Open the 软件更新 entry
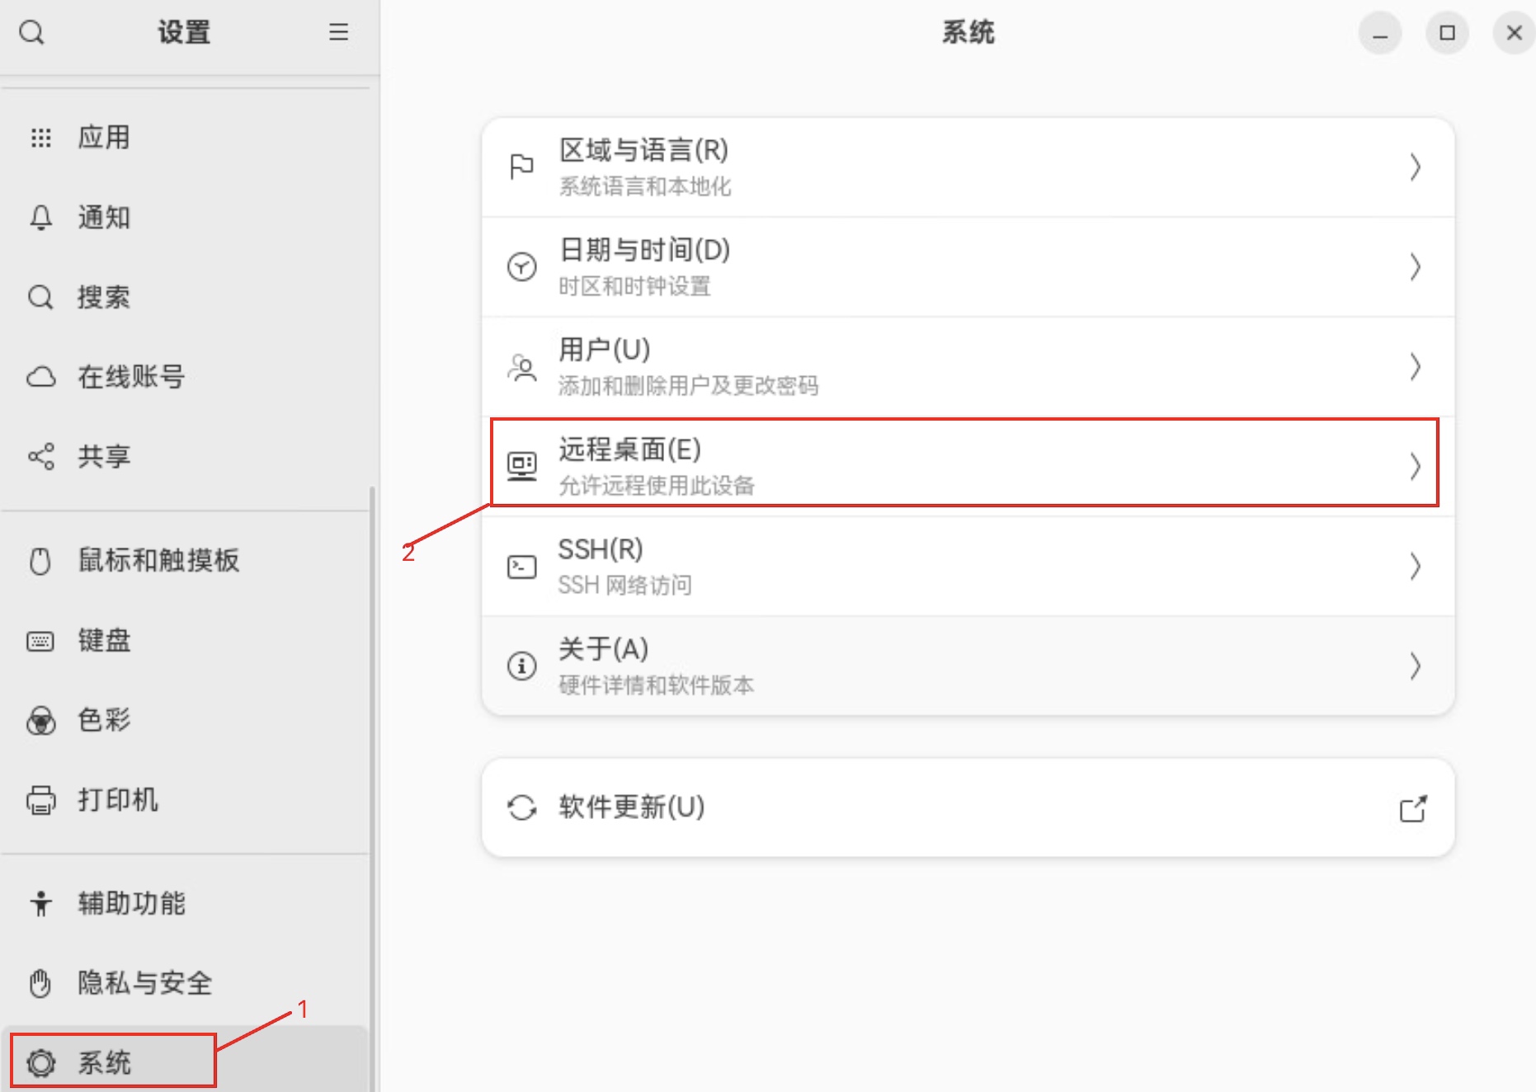Viewport: 1536px width, 1092px height. [x=967, y=808]
